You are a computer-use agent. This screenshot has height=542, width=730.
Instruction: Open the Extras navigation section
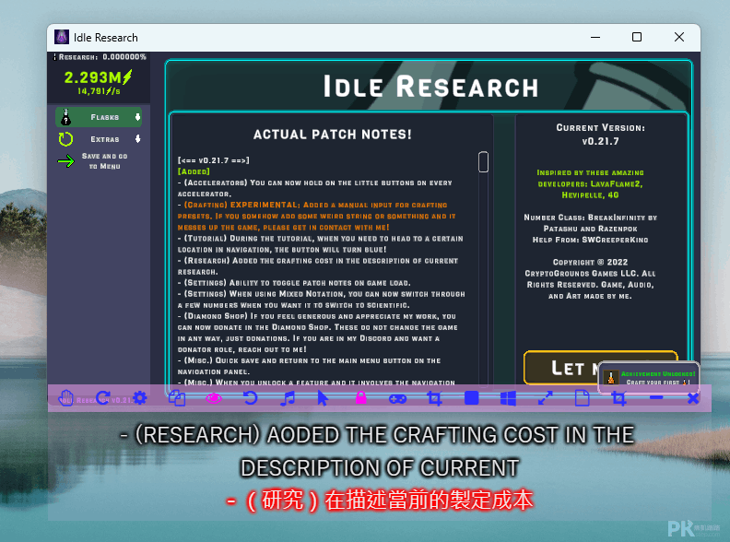click(99, 139)
